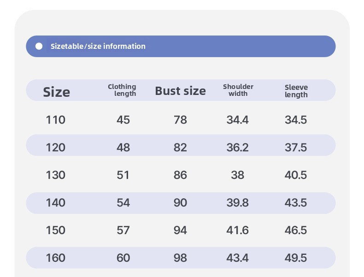Select the "Size" column header
364x277 pixels.
56,92
